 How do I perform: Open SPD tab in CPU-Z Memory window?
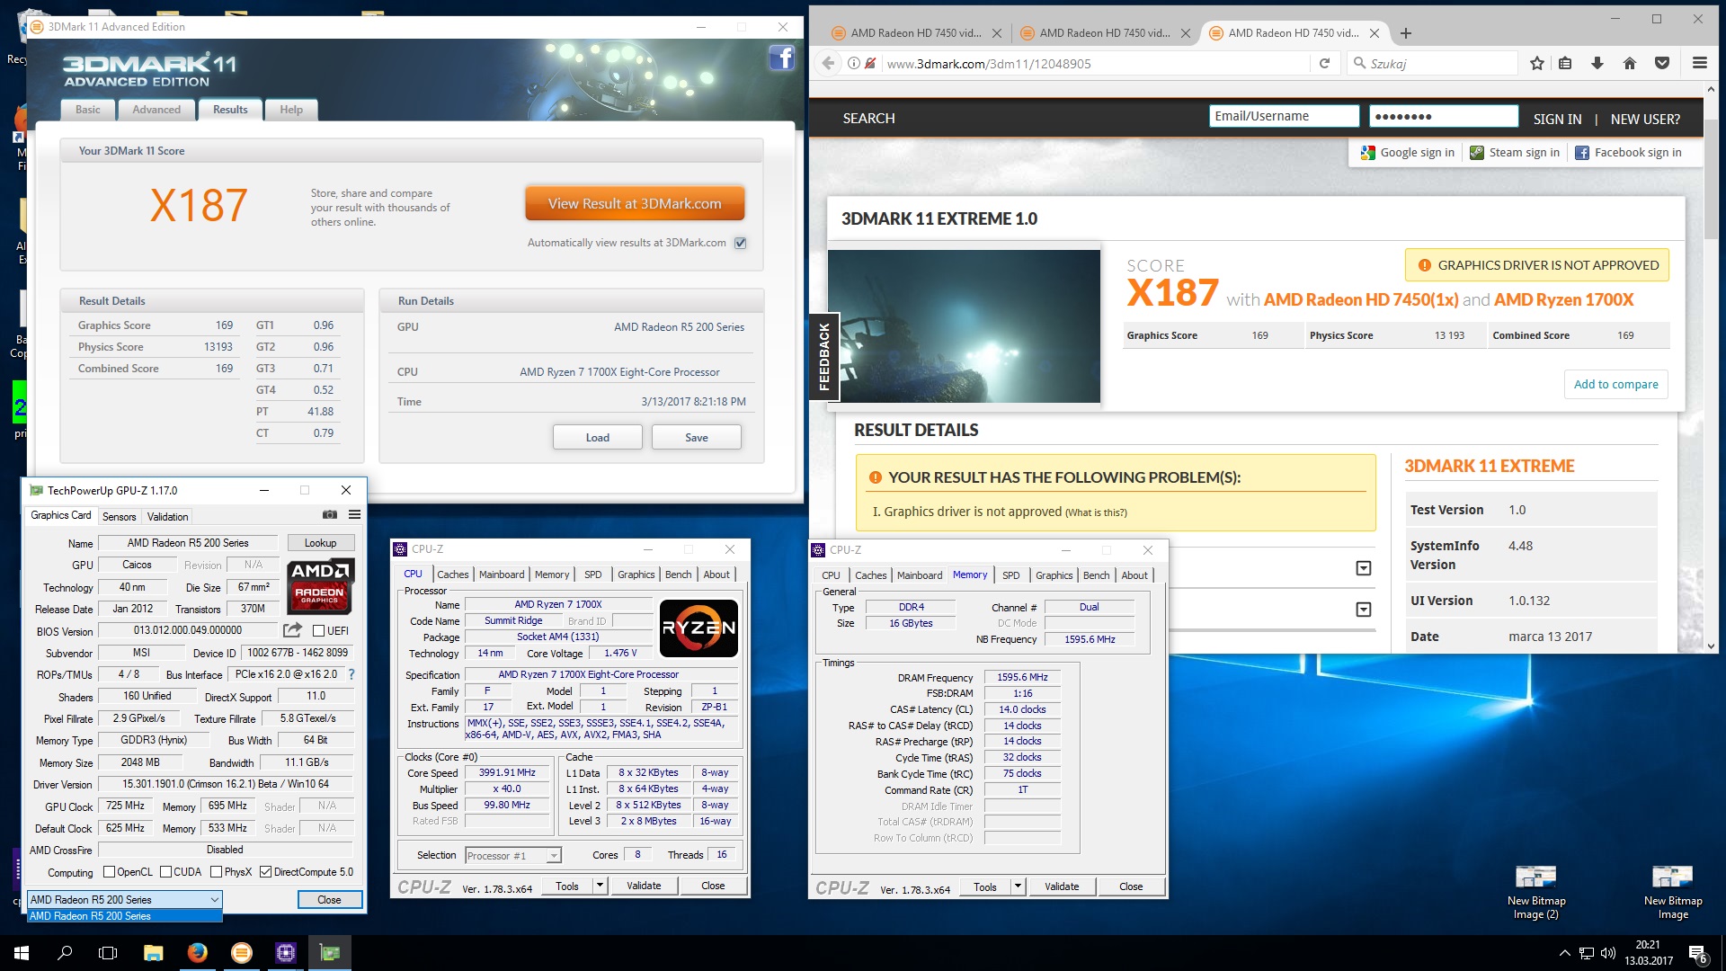click(x=1011, y=575)
